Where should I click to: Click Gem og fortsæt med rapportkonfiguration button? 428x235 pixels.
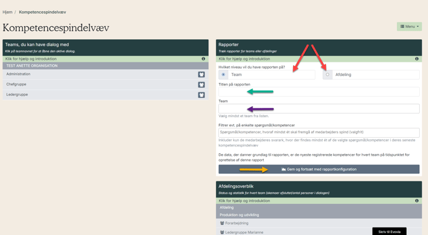coord(319,169)
